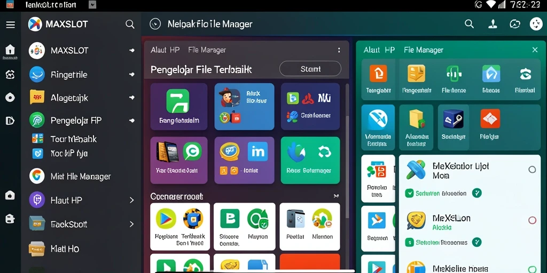Screen dimensions: 547x273
Task: Collapse the Coenarerroost section arrow
Action: [x=335, y=196]
